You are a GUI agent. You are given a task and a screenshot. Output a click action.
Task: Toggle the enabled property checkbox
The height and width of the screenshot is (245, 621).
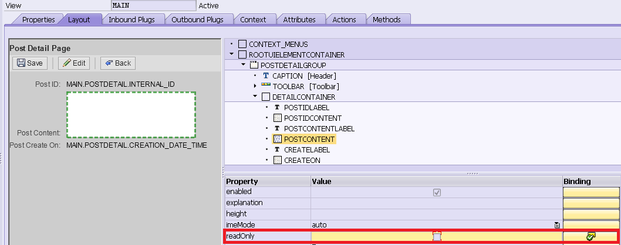coord(437,192)
